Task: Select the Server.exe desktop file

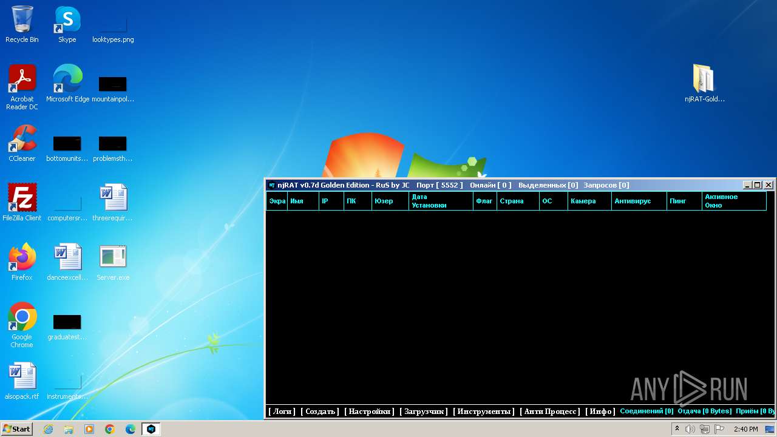Action: click(113, 262)
